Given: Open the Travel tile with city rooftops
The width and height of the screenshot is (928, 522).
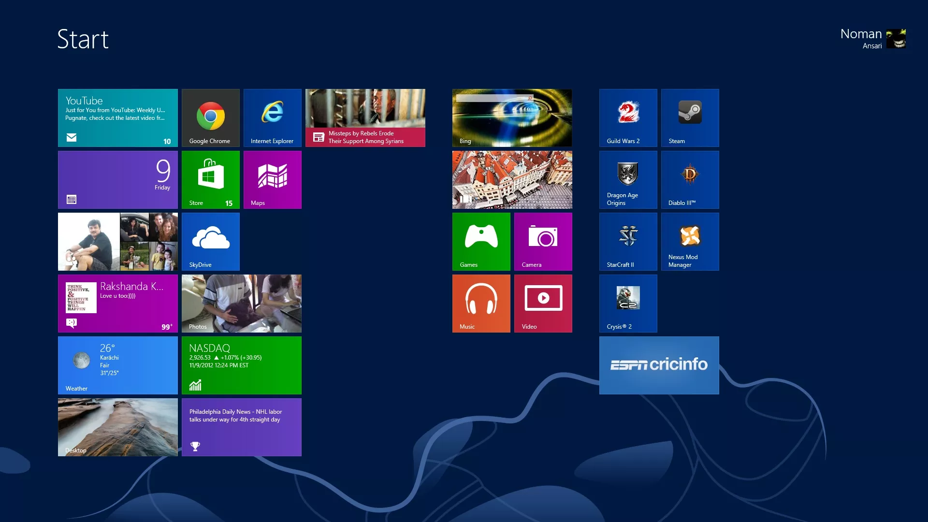Looking at the screenshot, I should click(512, 180).
